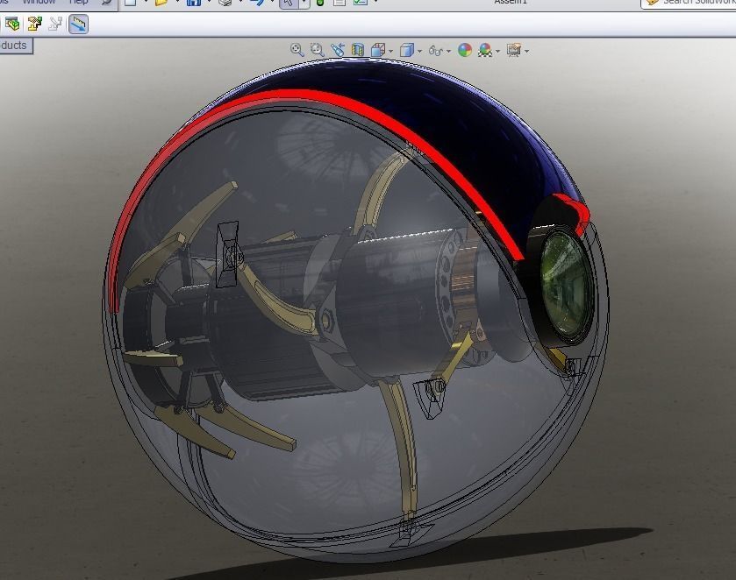Expand the Apply Scene dropdown arrow
Viewport: 736px width, 580px height.
497,51
